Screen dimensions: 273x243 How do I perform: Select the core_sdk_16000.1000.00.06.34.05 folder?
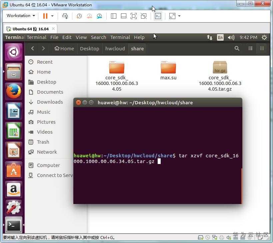click(117, 76)
